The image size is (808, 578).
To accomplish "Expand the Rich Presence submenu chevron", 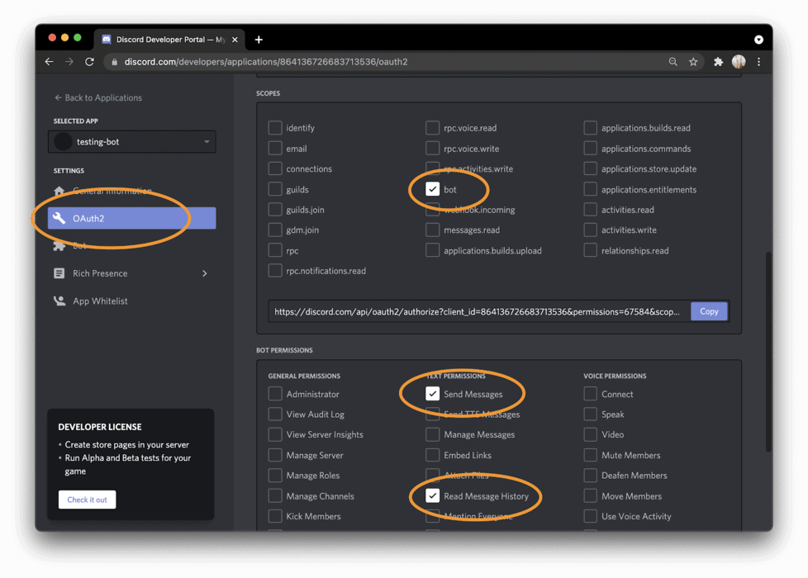I will pos(205,273).
